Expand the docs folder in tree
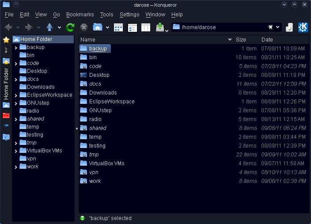The width and height of the screenshot is (311, 224). click(16, 80)
